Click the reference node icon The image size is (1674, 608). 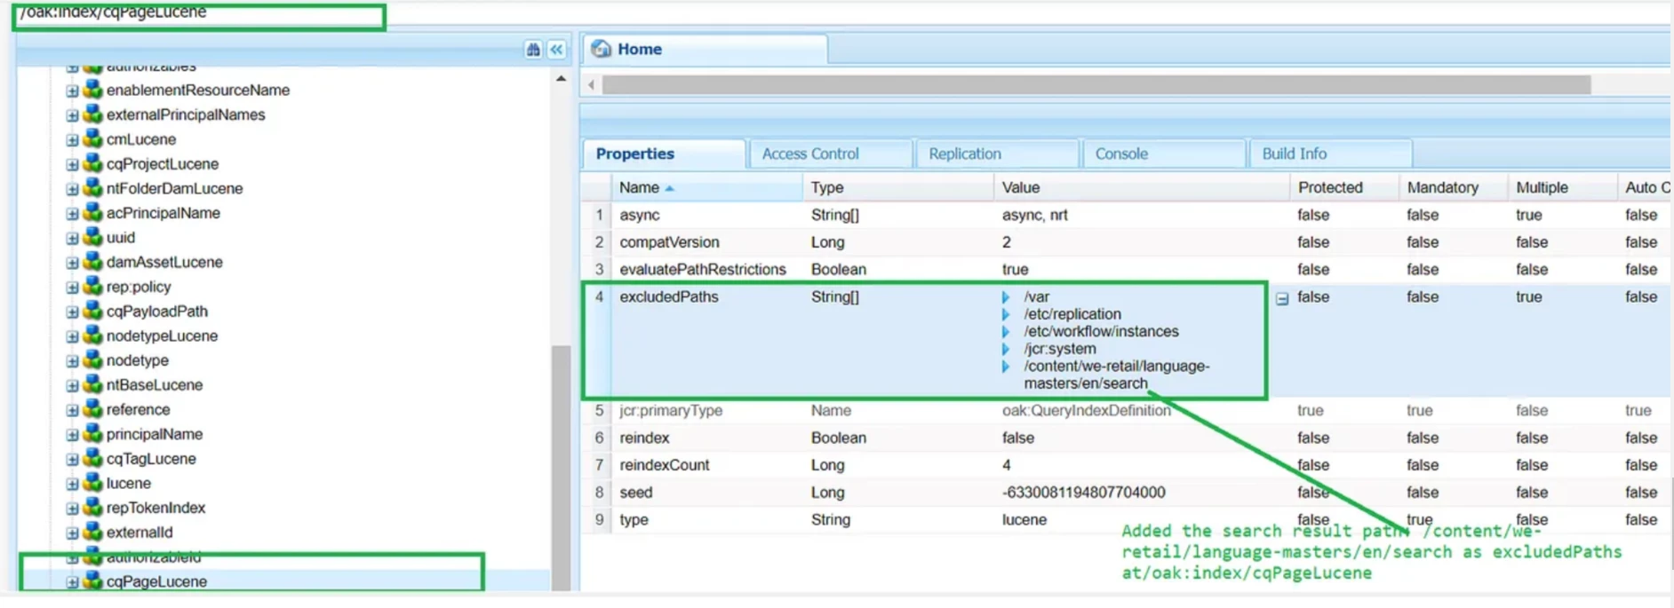click(92, 409)
